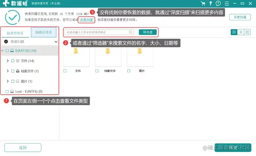The width and height of the screenshot is (256, 156).
Task: Check the 档案文件 folder checkbox in grid
Action: [x=97, y=71]
